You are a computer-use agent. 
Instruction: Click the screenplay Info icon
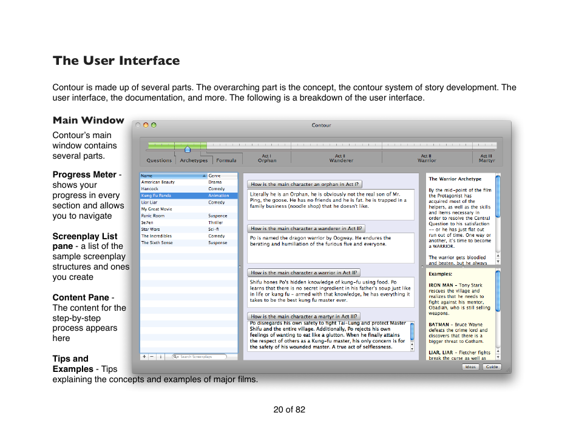point(161,356)
